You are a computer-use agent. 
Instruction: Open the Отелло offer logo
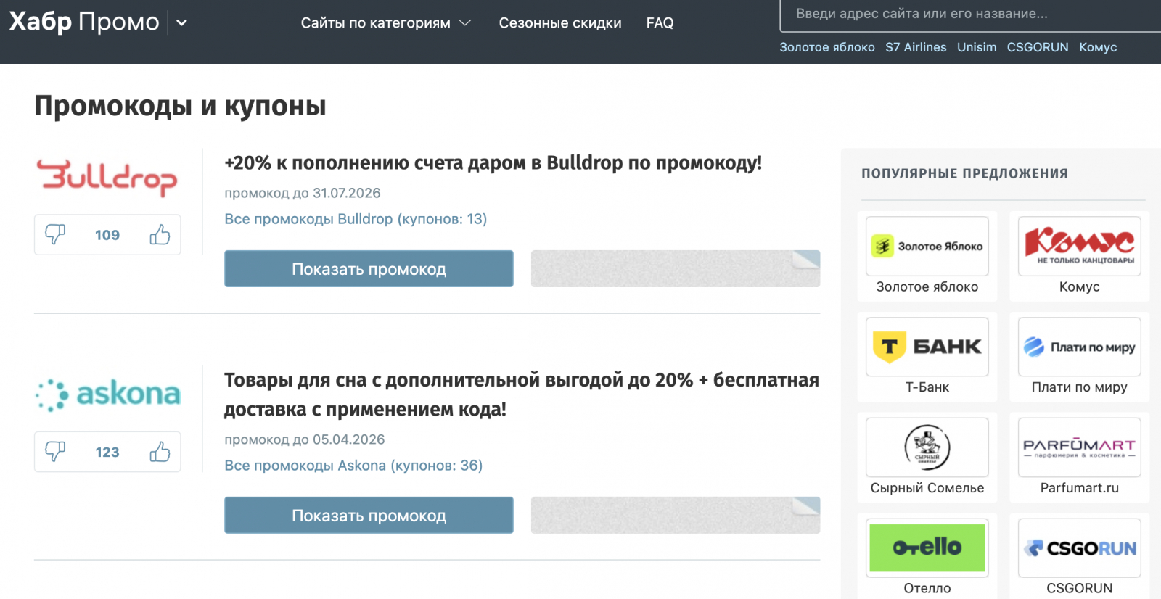[927, 548]
